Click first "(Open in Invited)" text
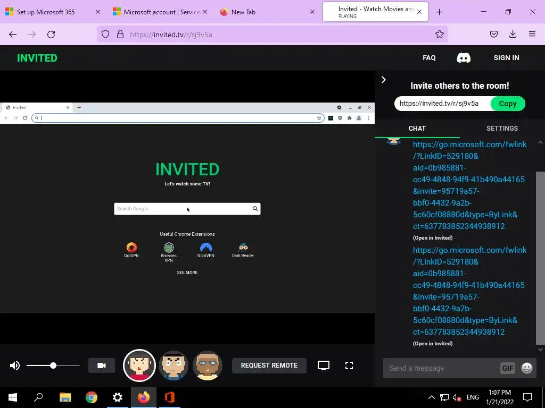 pos(433,238)
